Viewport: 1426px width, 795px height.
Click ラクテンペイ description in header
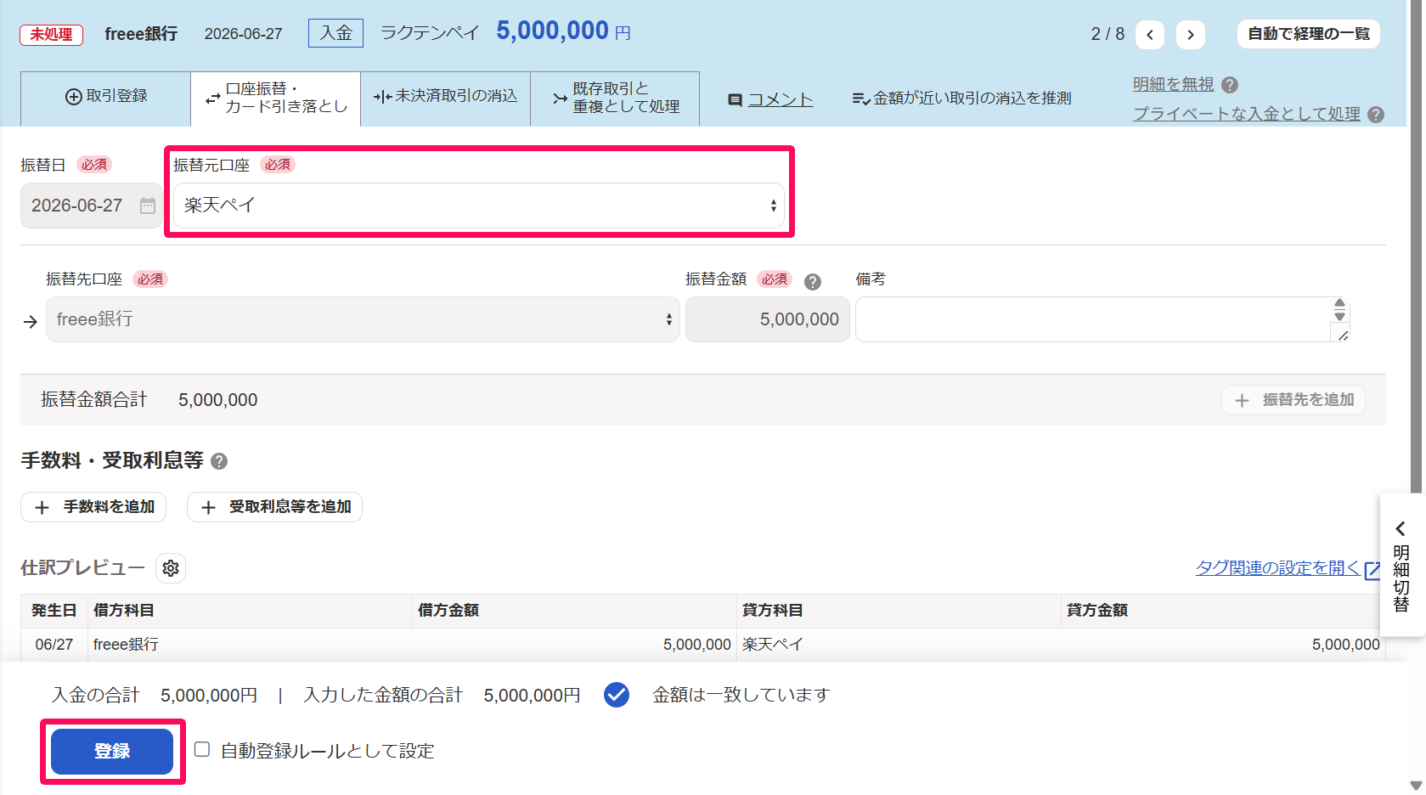(x=430, y=33)
